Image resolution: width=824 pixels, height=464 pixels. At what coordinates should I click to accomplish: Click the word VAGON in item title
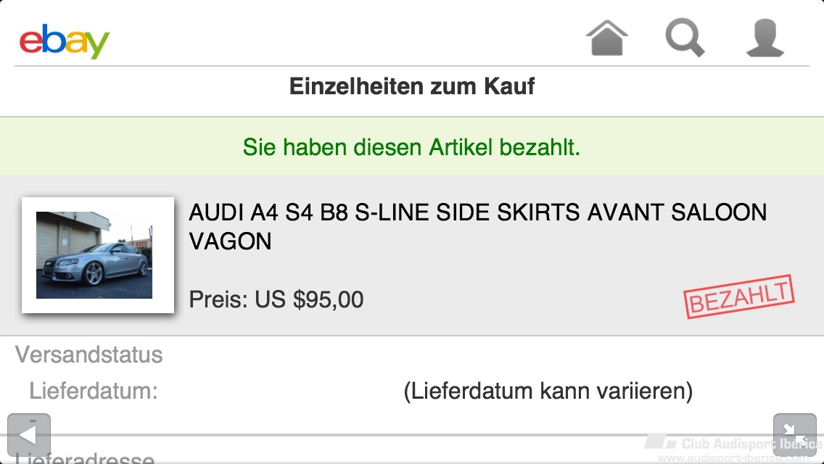tap(230, 241)
